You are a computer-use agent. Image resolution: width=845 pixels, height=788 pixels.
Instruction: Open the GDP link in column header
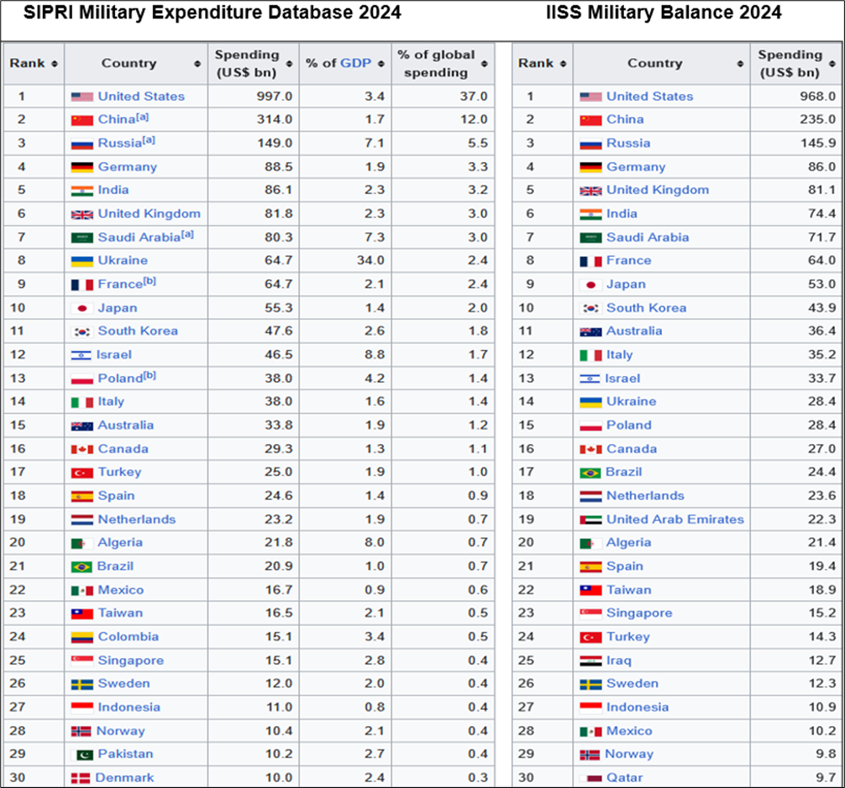(x=355, y=64)
